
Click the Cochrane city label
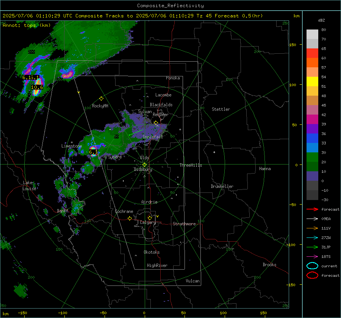[x=124, y=211]
